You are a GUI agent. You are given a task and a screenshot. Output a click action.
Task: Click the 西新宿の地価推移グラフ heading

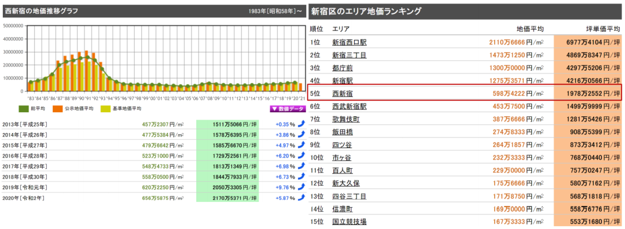click(42, 11)
